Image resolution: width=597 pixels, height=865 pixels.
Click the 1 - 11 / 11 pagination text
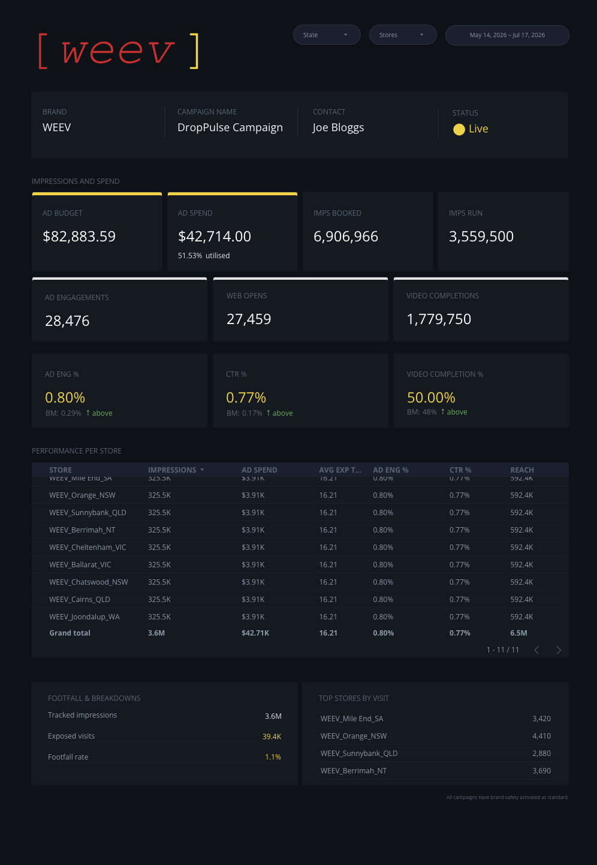(x=503, y=650)
